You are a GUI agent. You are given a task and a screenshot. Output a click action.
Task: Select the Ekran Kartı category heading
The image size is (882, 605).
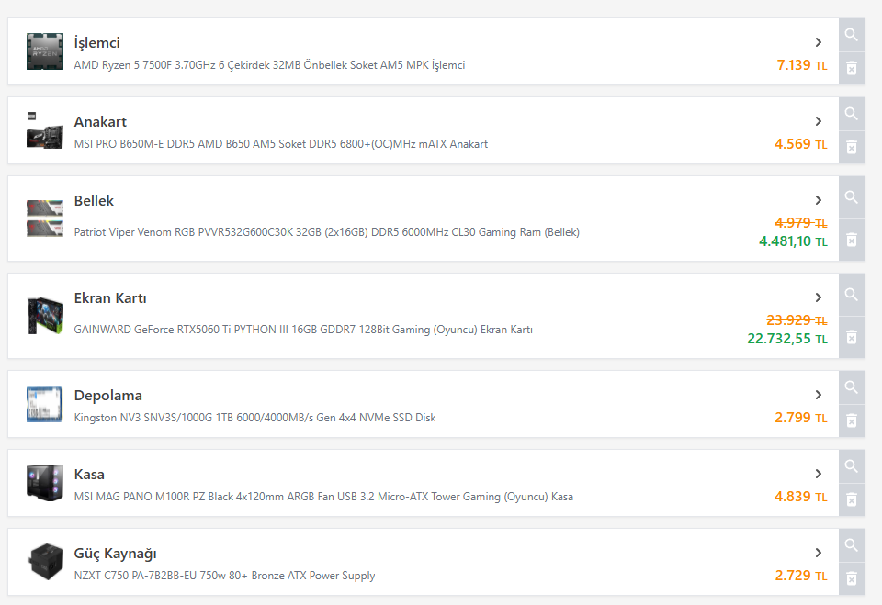110,298
